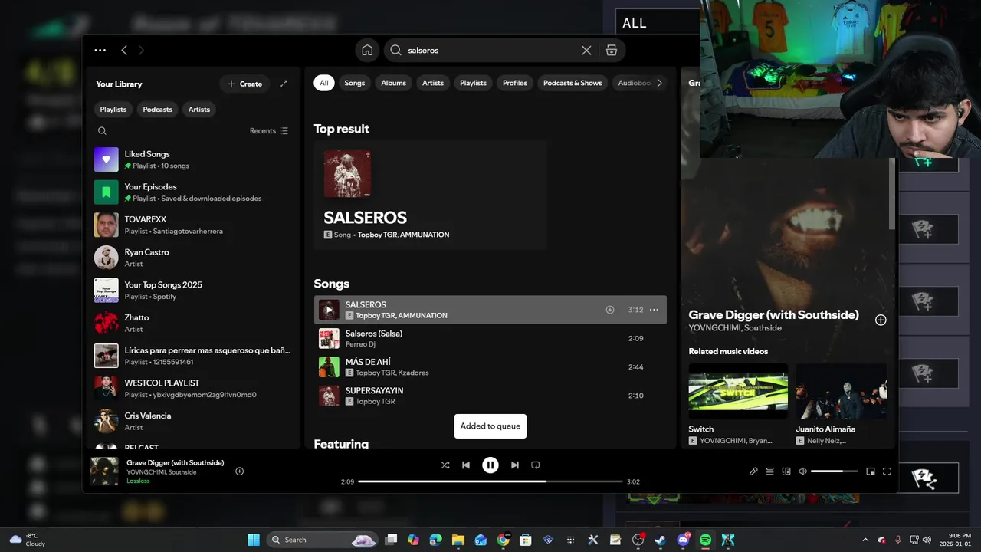Viewport: 981px width, 552px height.
Task: Show Playlists search results
Action: click(x=473, y=83)
